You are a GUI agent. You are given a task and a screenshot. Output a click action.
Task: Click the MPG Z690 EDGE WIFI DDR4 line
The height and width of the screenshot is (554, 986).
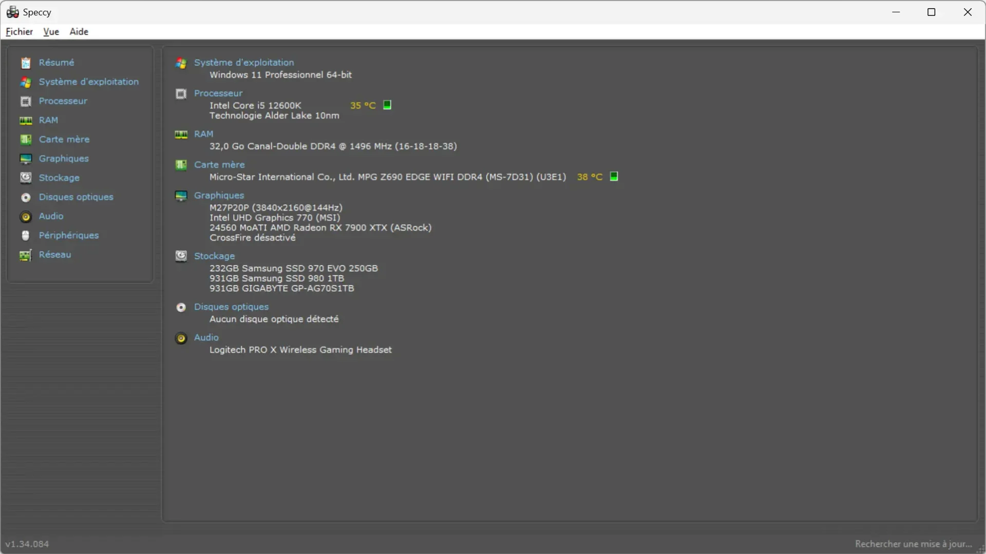click(388, 177)
